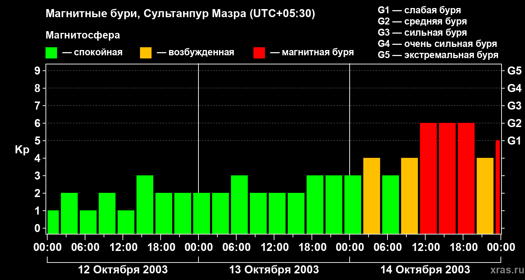This screenshot has width=525, height=280.
Task: Click the right-axis label 'G1'
Action: (514, 141)
